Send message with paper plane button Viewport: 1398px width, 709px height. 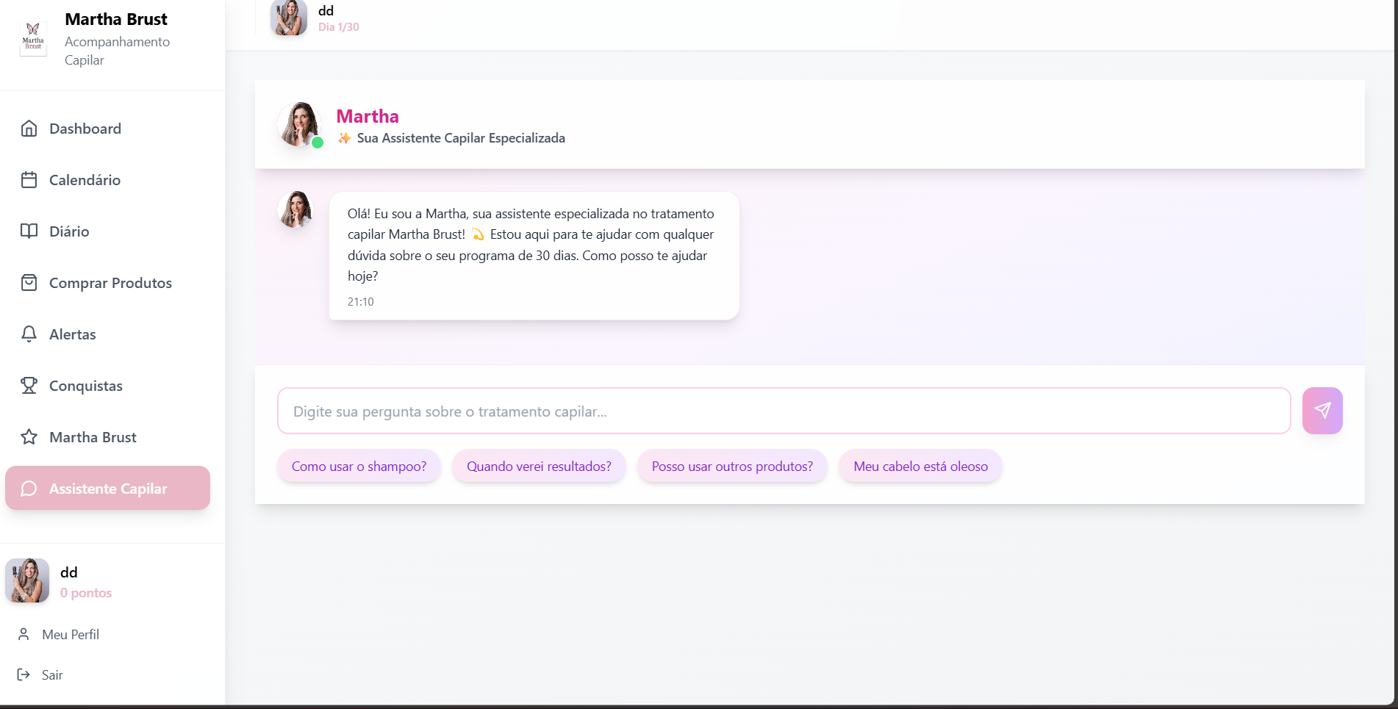(x=1322, y=411)
